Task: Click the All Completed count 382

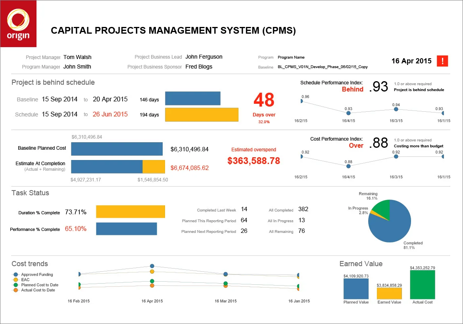Action: tap(303, 209)
